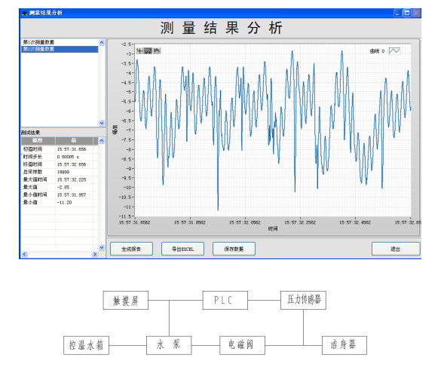Click the 属性 column header in results table
The height and width of the screenshot is (367, 444).
38,140
